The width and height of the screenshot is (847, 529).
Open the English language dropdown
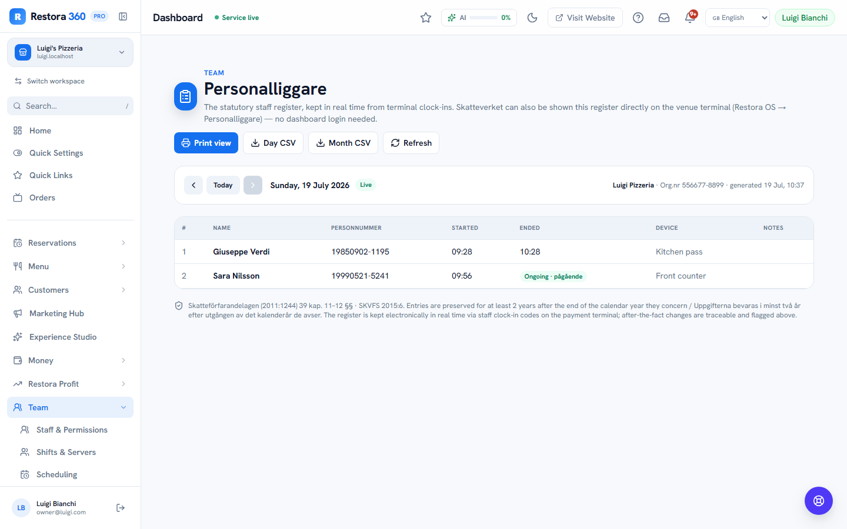(738, 18)
